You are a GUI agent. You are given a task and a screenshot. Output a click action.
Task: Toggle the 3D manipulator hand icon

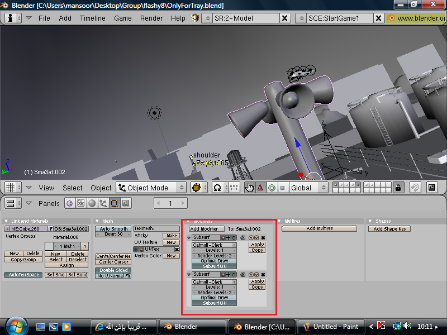250,188
